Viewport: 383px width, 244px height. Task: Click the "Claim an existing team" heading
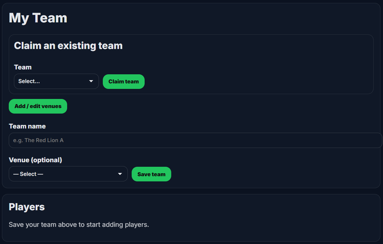[x=68, y=46]
